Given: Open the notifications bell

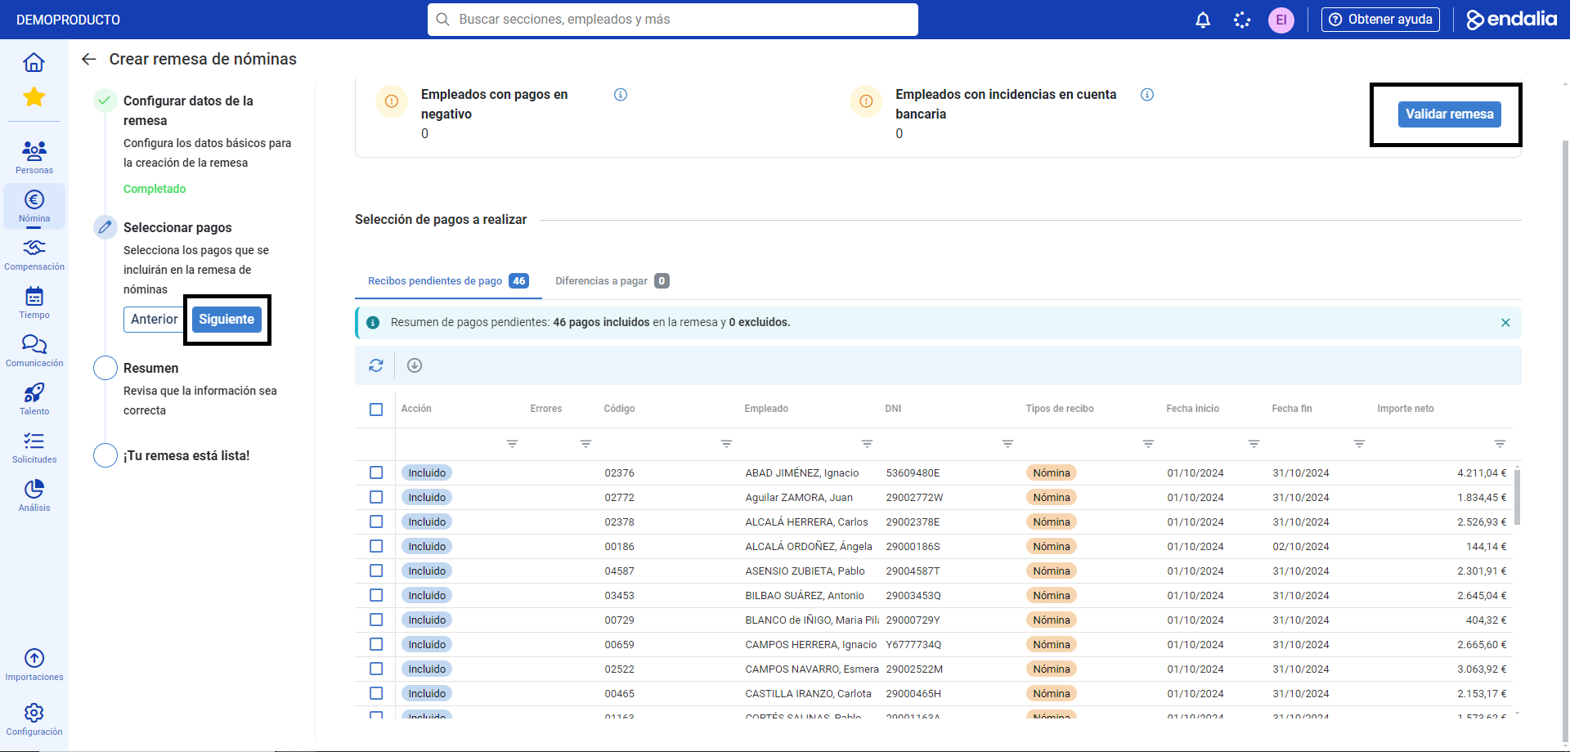Looking at the screenshot, I should point(1203,20).
